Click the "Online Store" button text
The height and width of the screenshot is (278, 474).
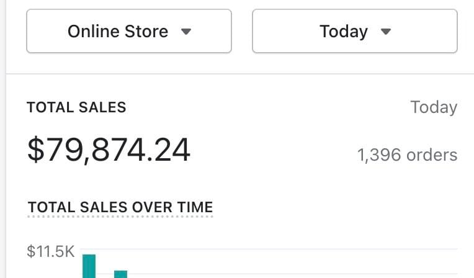coord(118,31)
